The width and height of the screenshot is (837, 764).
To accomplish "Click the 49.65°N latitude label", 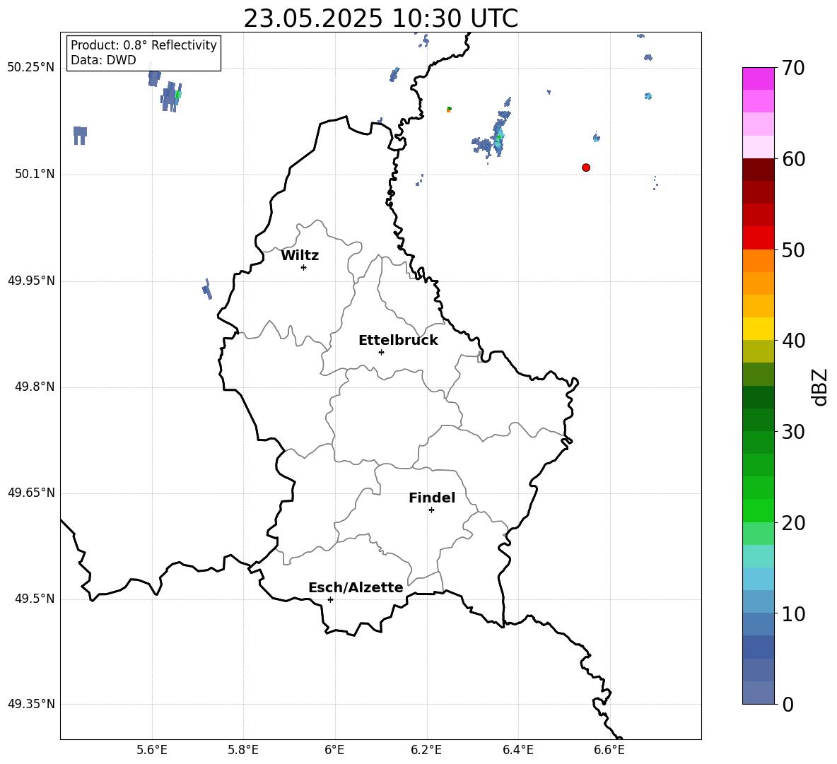I will point(31,493).
